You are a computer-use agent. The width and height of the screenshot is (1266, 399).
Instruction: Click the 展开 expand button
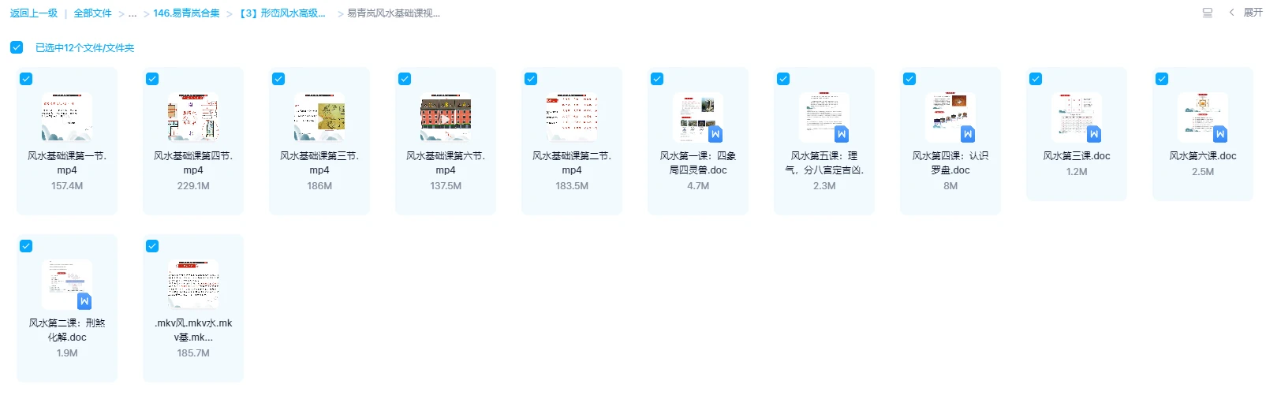click(x=1253, y=13)
